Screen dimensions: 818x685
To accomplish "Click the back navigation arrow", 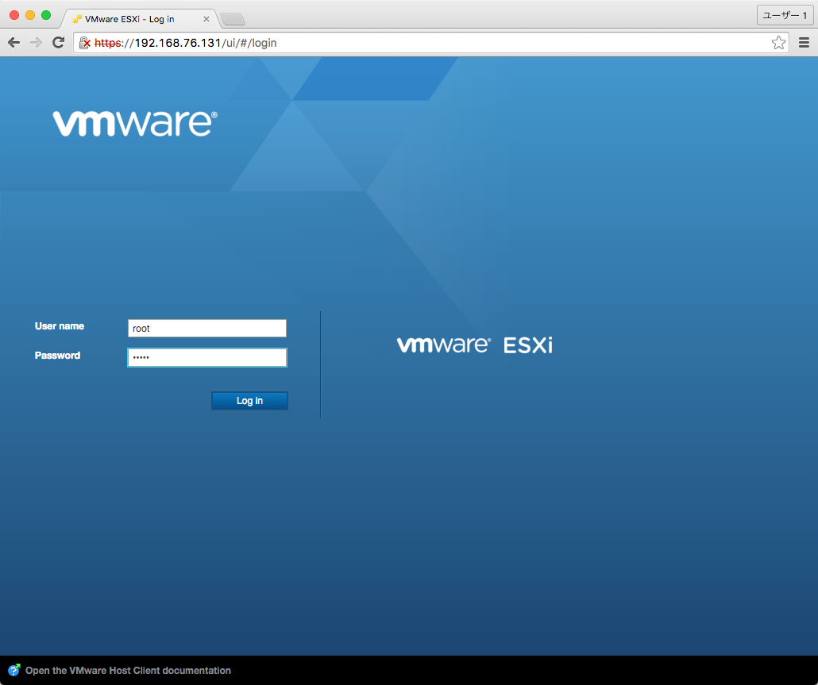I will point(14,42).
